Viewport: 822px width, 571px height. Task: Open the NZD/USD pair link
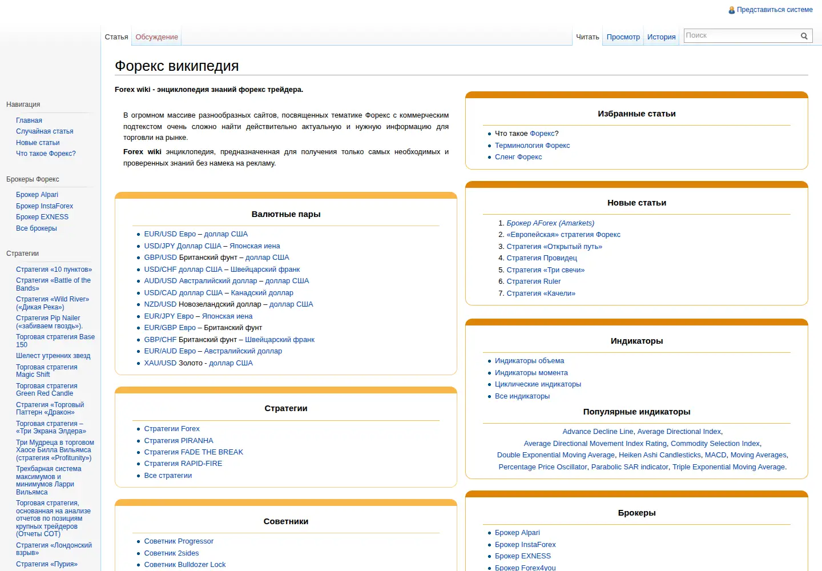coord(160,304)
